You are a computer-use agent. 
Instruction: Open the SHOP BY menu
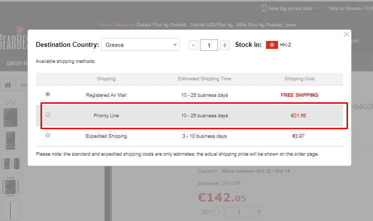click(15, 63)
